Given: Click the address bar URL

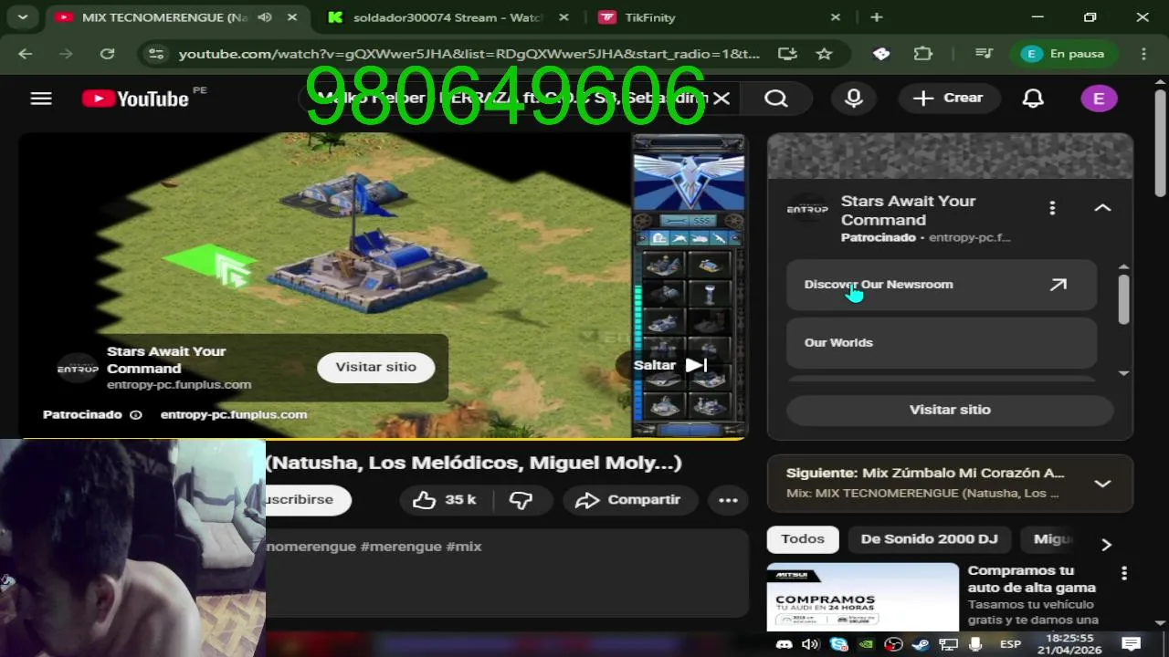Looking at the screenshot, I should (469, 54).
